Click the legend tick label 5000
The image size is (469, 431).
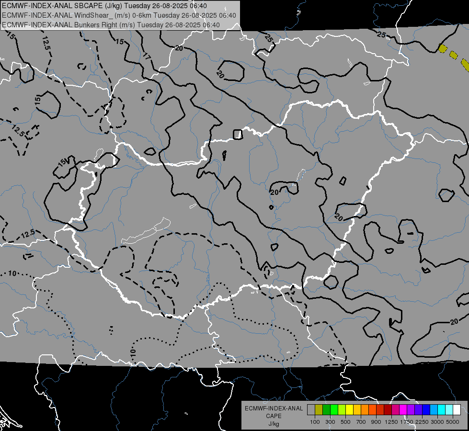453,422
